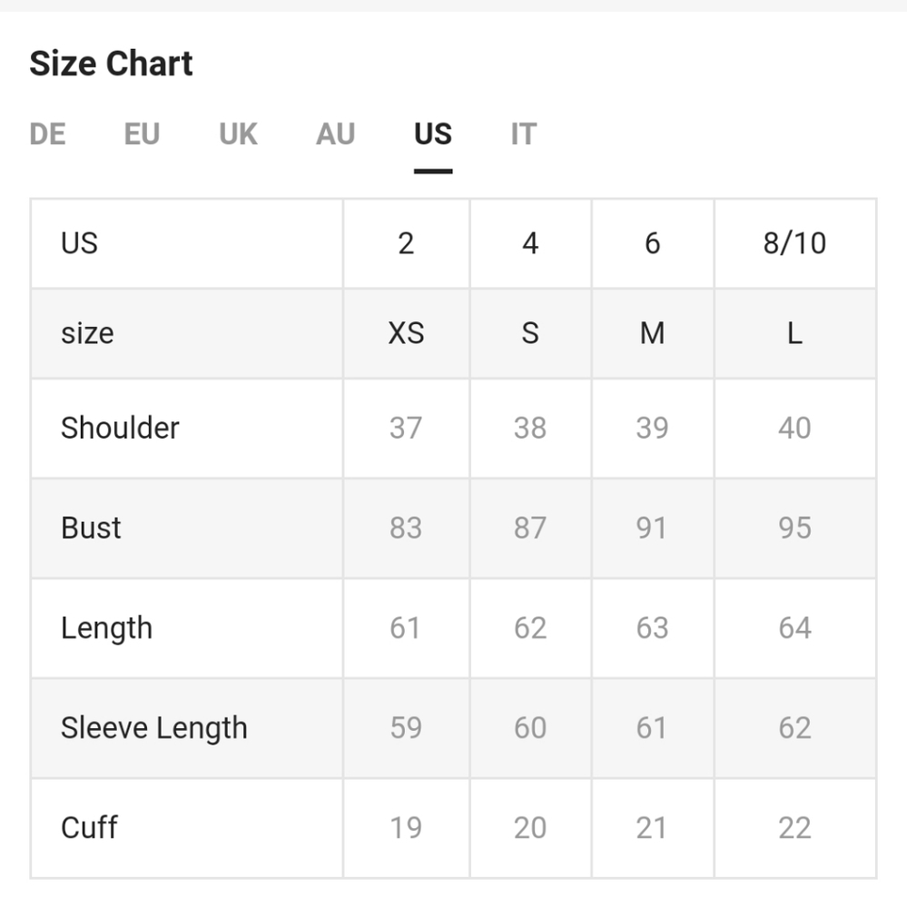
Task: Switch to the DE size tab
Action: pyautogui.click(x=47, y=134)
